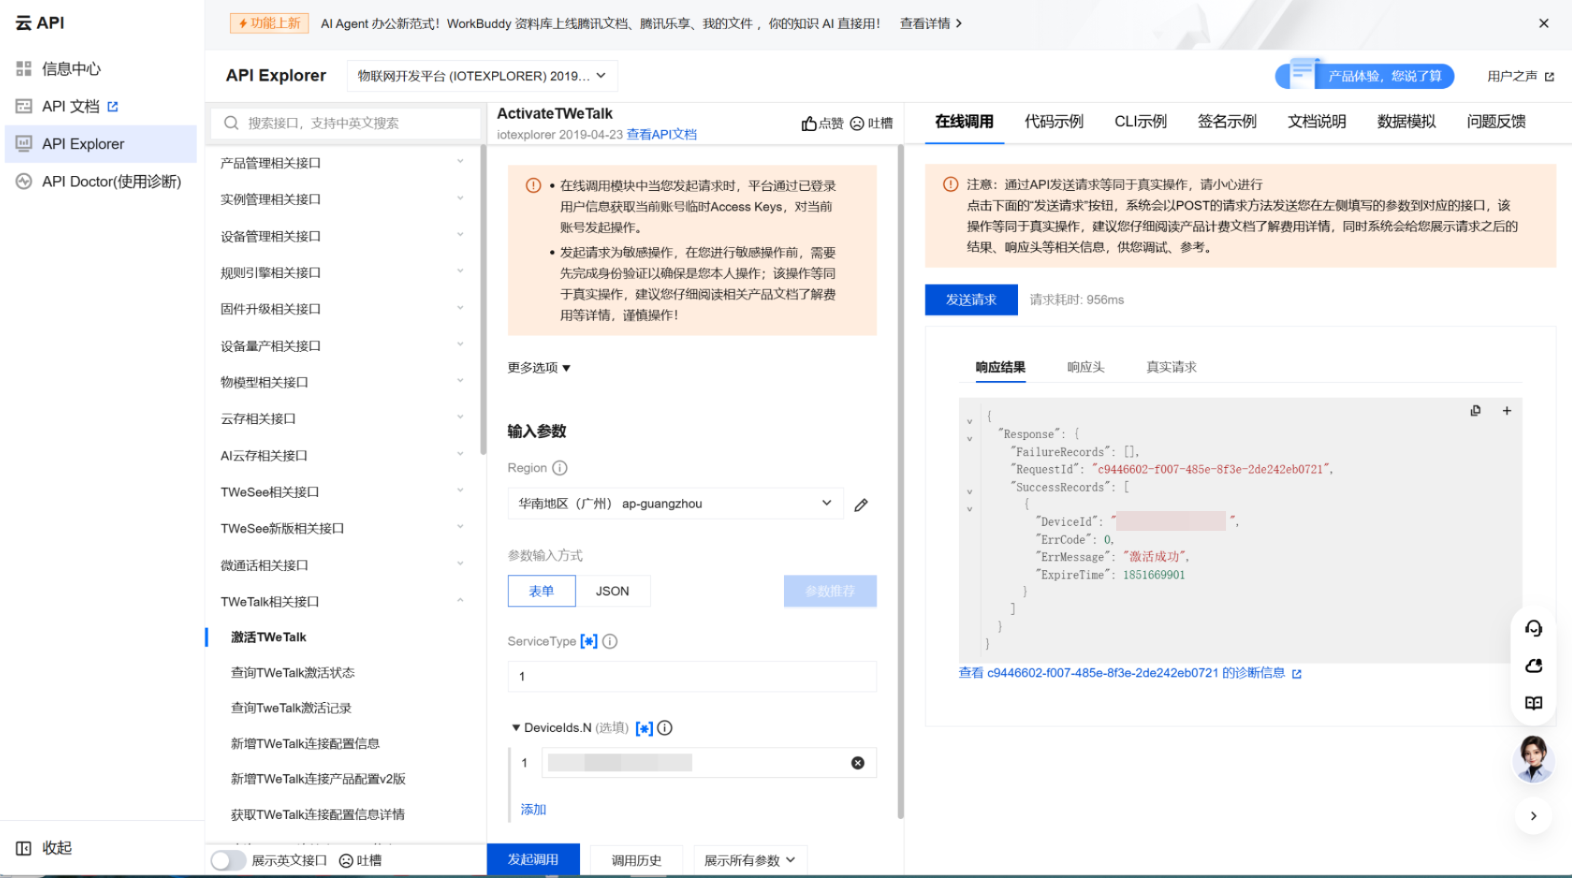
Task: Copy the response JSON with copy icon
Action: 1475,411
